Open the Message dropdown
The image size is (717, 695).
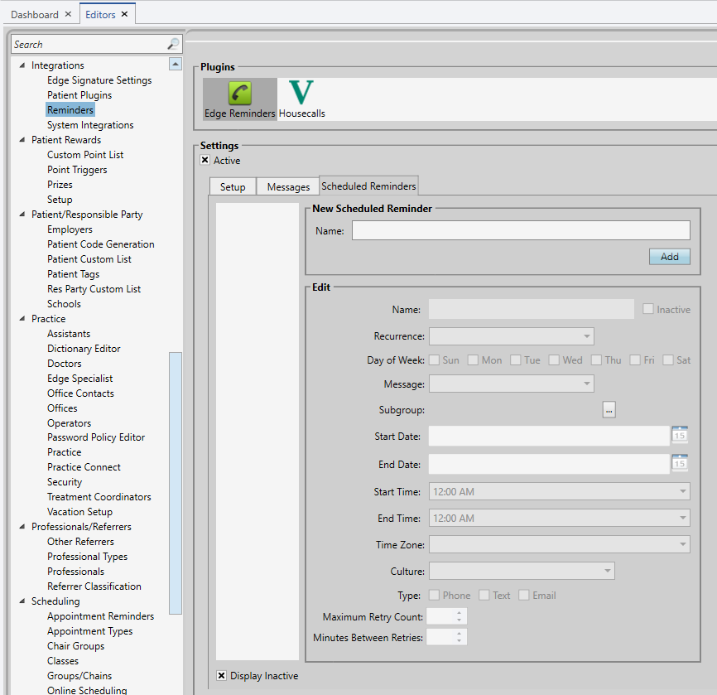511,384
